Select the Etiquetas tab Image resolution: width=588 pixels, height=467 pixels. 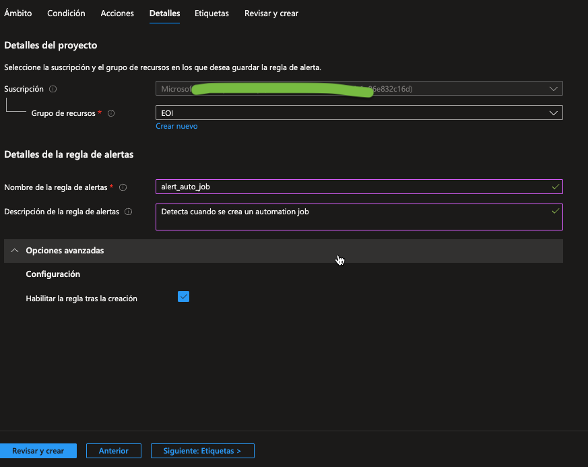(x=211, y=13)
